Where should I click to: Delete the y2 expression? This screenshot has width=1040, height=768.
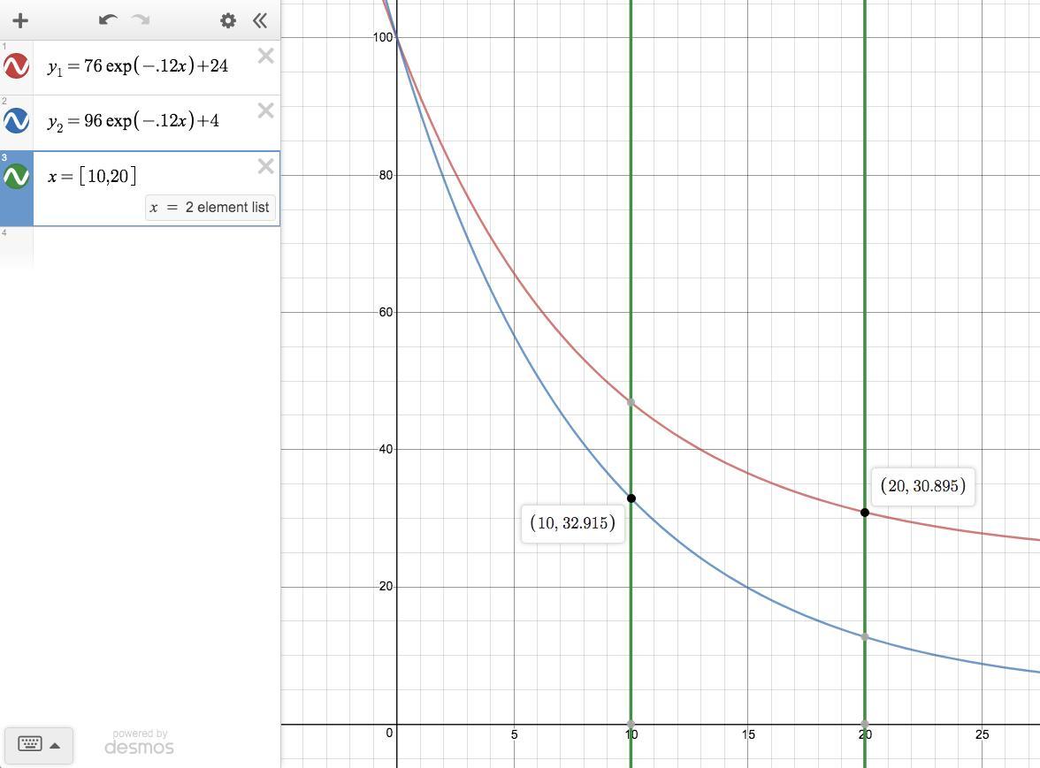point(266,110)
